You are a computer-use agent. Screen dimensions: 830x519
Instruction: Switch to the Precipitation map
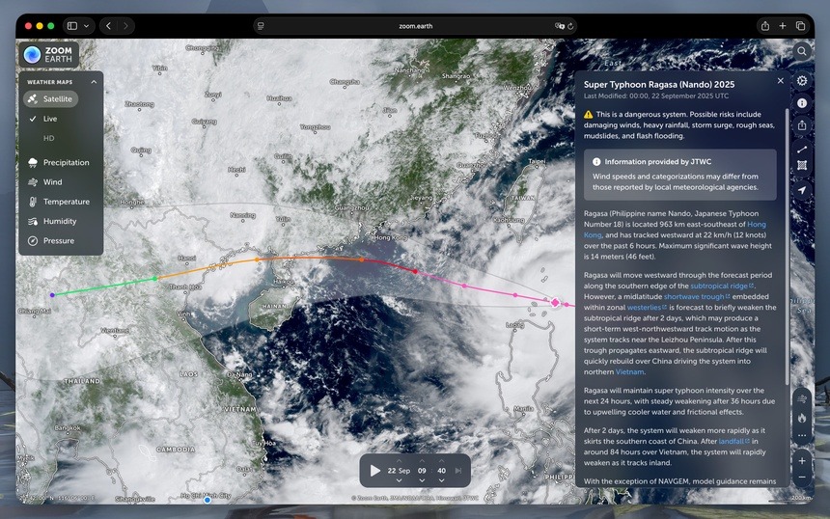[x=66, y=162]
